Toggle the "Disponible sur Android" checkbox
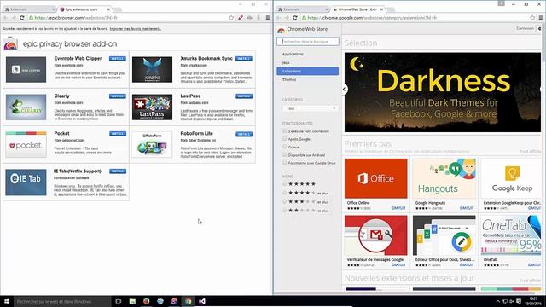This screenshot has height=307, width=546. pyautogui.click(x=284, y=155)
